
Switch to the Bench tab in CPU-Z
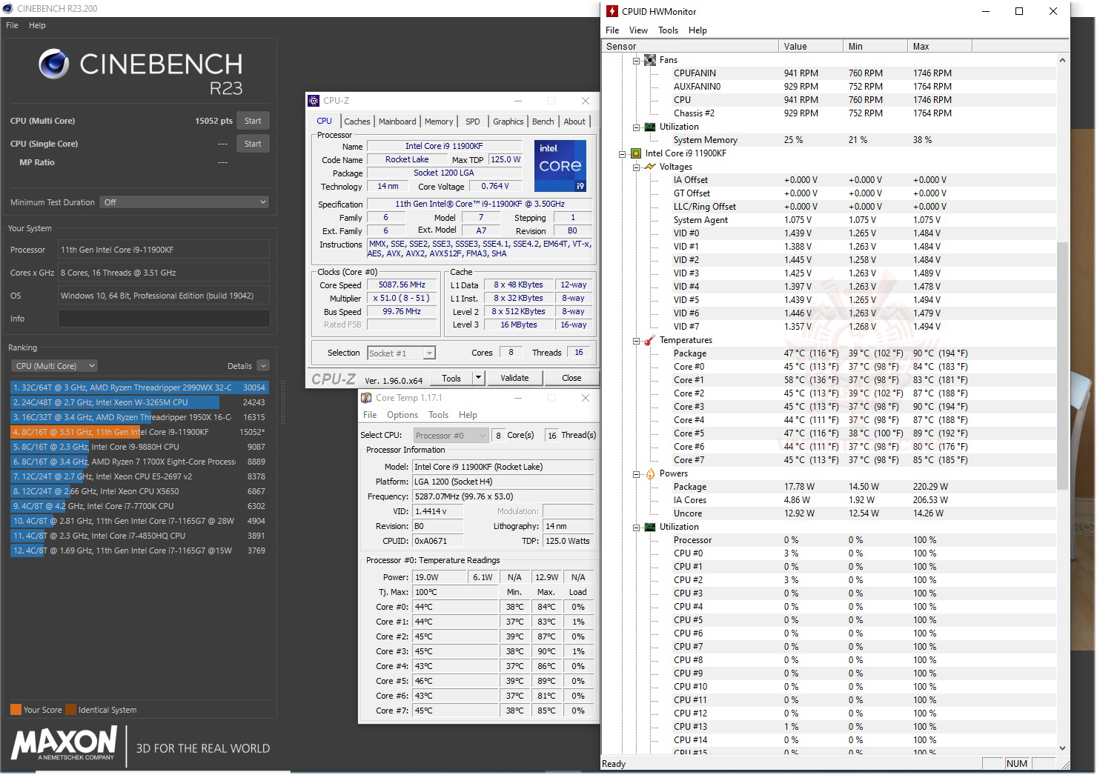pyautogui.click(x=543, y=122)
